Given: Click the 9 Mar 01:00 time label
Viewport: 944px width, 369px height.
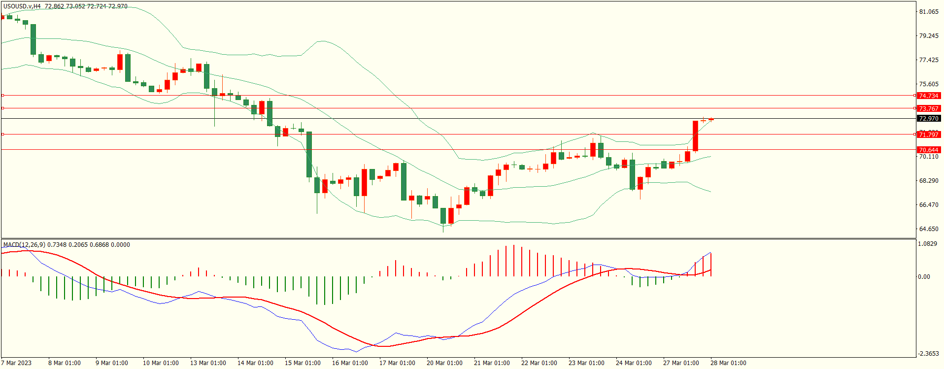Looking at the screenshot, I should point(112,363).
